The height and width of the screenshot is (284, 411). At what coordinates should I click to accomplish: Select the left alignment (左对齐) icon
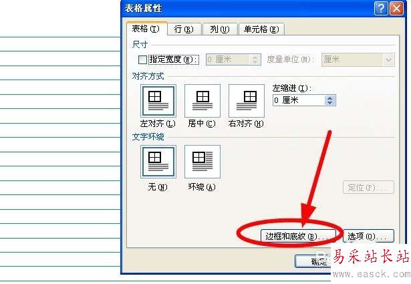158,101
